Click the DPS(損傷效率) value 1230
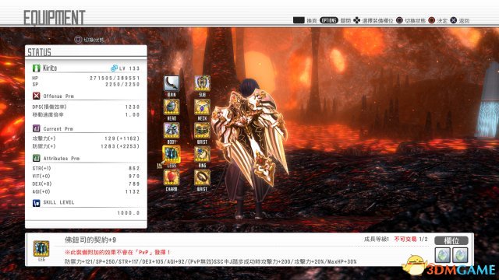Screen dimensions: 499x280 [133, 107]
